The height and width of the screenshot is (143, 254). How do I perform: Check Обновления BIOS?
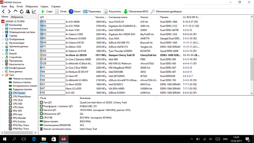click(136, 12)
